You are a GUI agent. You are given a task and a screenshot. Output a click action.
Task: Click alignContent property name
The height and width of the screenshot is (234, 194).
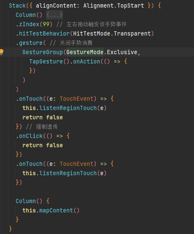click(x=56, y=6)
